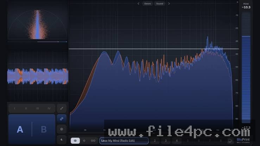The image size is (260, 146).
Task: Select snapshot II
Action: tap(26, 108)
